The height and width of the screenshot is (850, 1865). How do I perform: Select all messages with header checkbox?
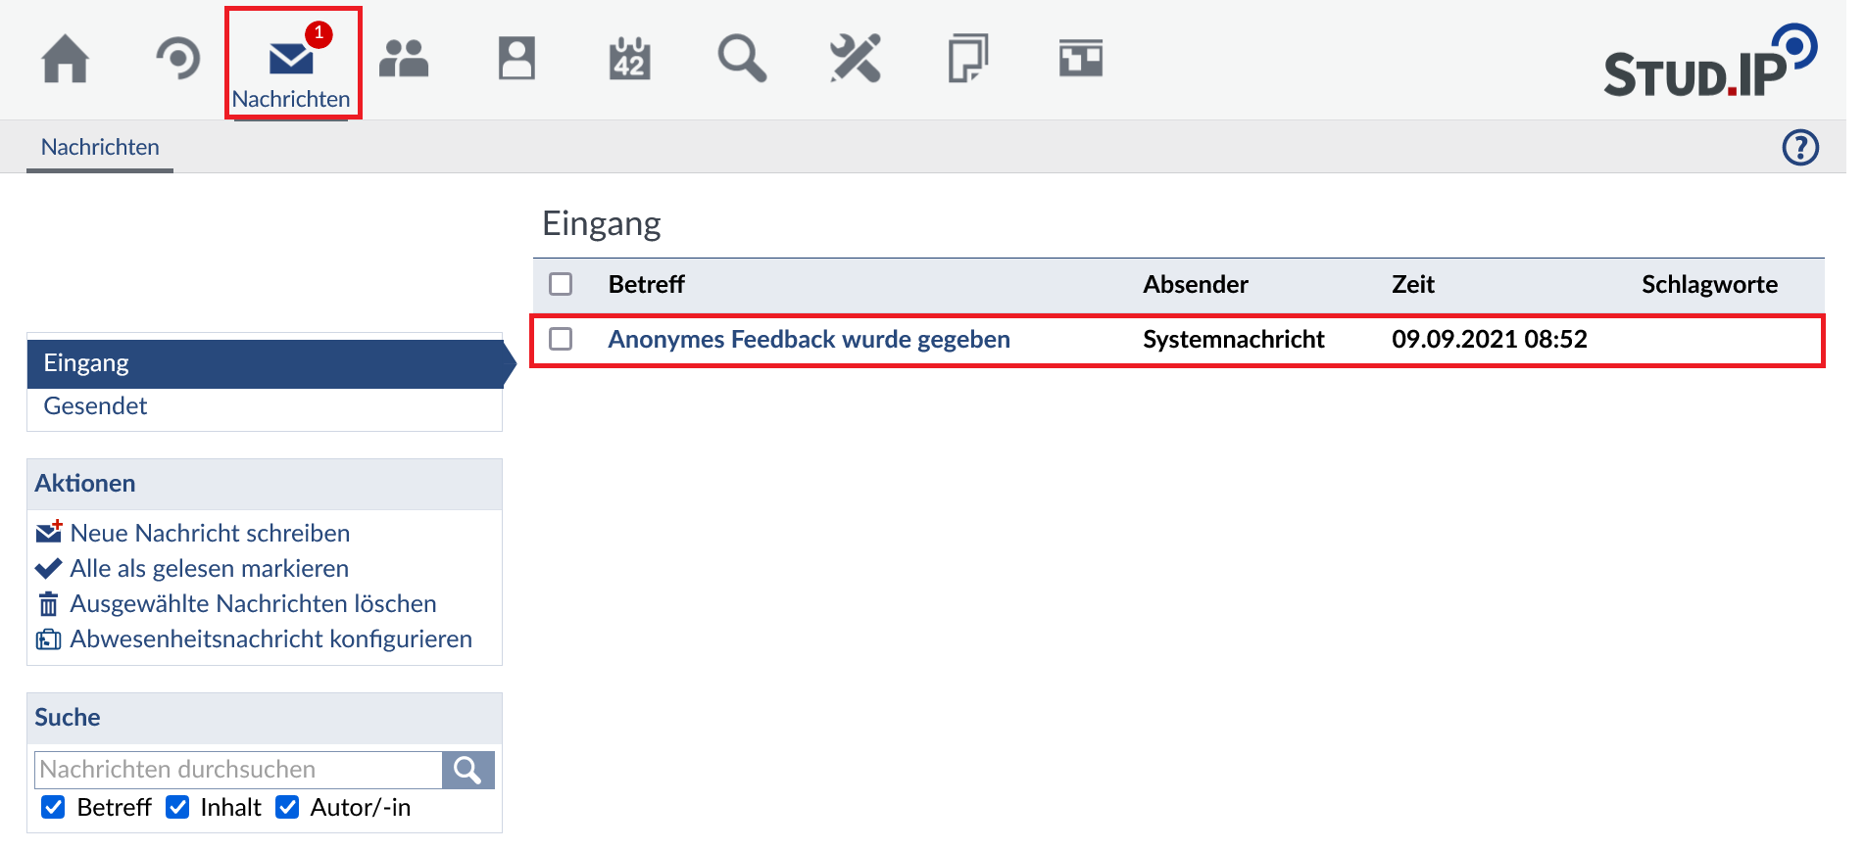click(x=561, y=284)
